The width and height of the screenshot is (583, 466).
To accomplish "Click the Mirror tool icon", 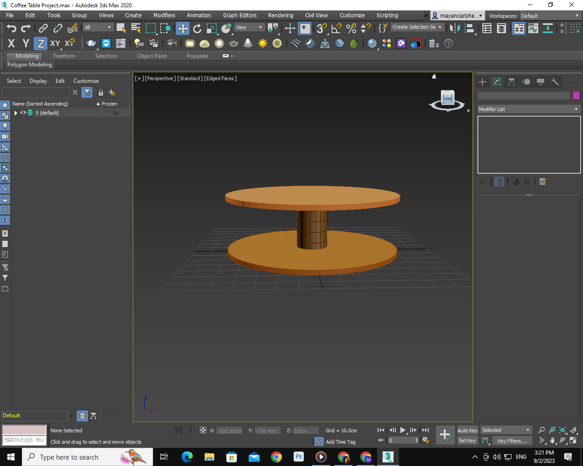I will 454,28.
